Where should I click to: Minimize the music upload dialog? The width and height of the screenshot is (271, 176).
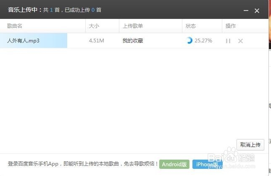tap(246, 11)
